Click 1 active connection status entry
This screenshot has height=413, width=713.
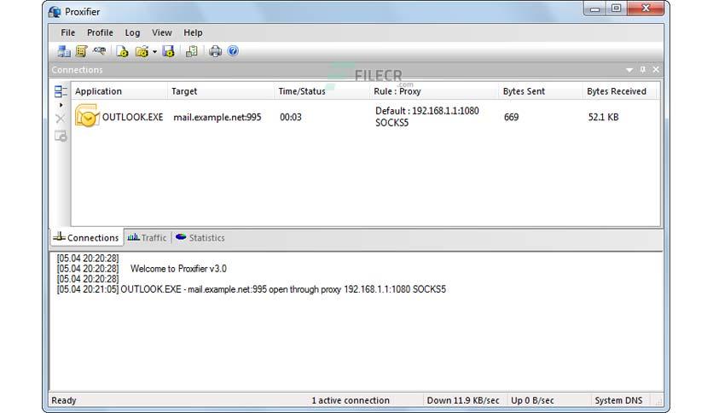pos(351,400)
